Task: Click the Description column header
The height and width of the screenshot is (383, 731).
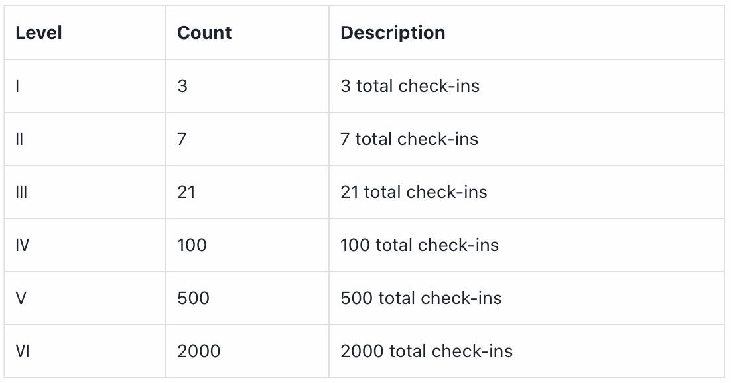Action: click(393, 33)
